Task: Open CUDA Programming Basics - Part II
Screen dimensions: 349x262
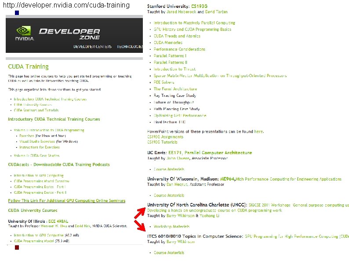Action: pos(40,192)
